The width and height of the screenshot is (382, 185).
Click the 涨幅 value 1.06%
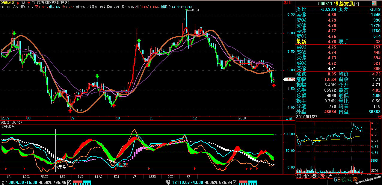click(x=330, y=79)
